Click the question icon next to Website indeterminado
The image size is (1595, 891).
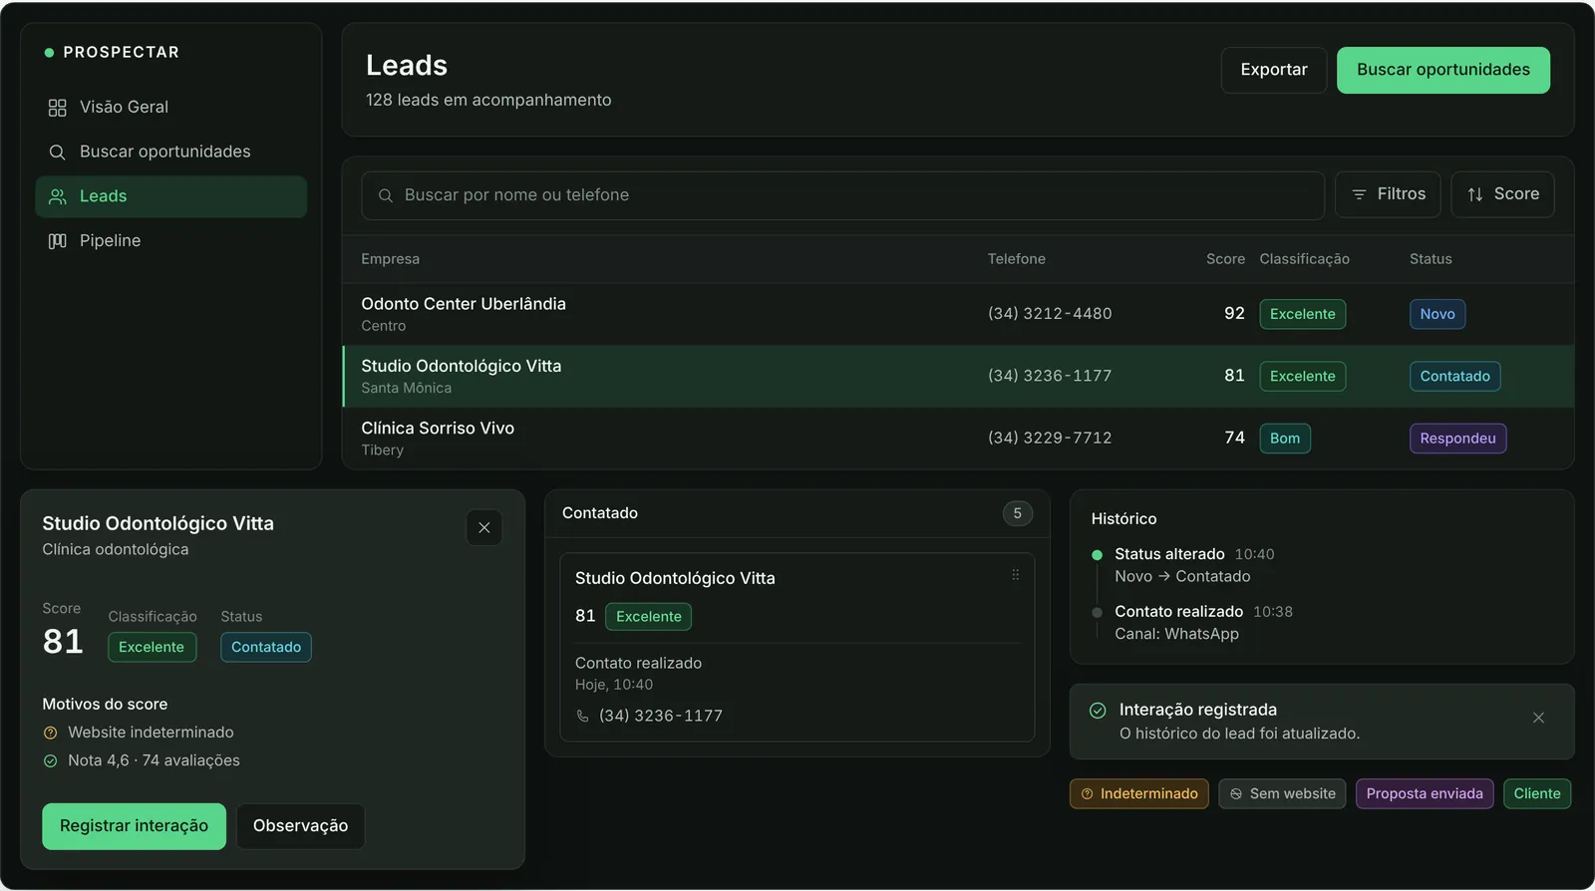[50, 733]
